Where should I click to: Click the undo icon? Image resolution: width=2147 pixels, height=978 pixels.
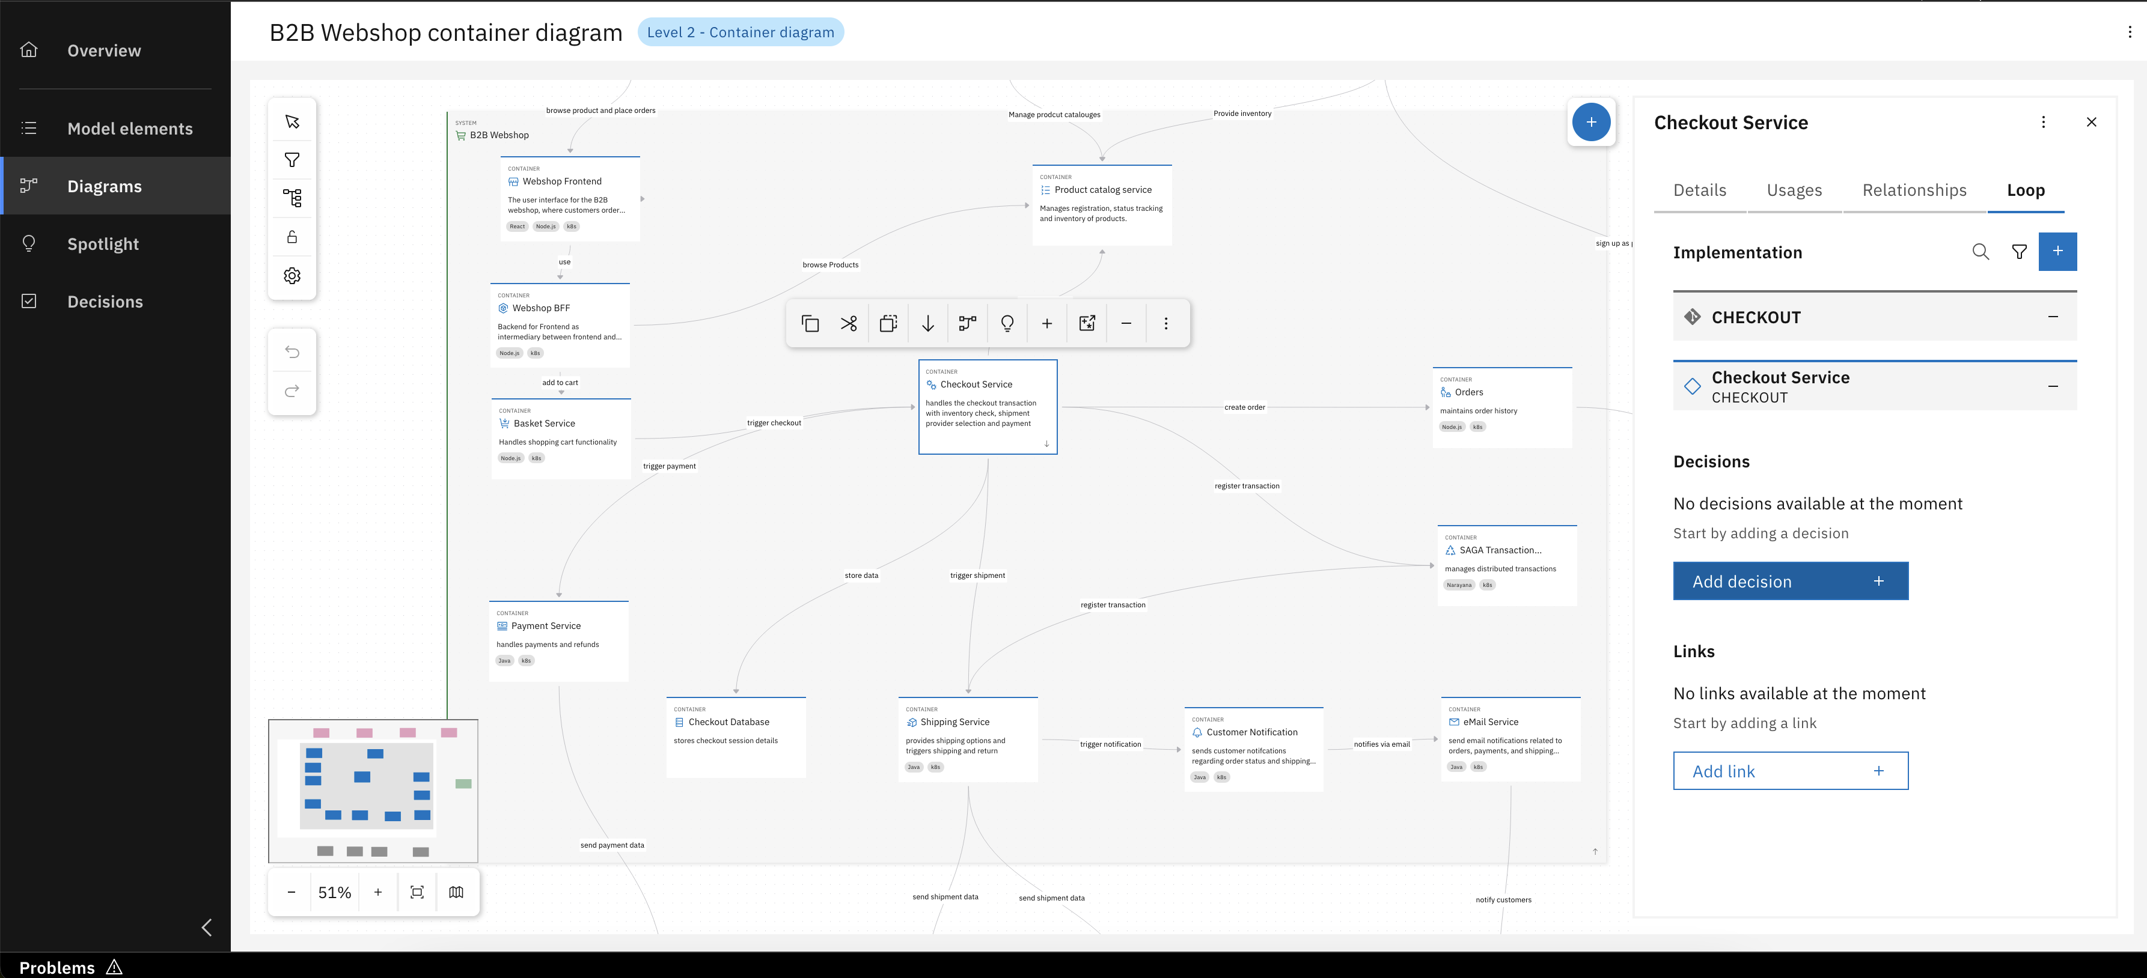pos(292,351)
